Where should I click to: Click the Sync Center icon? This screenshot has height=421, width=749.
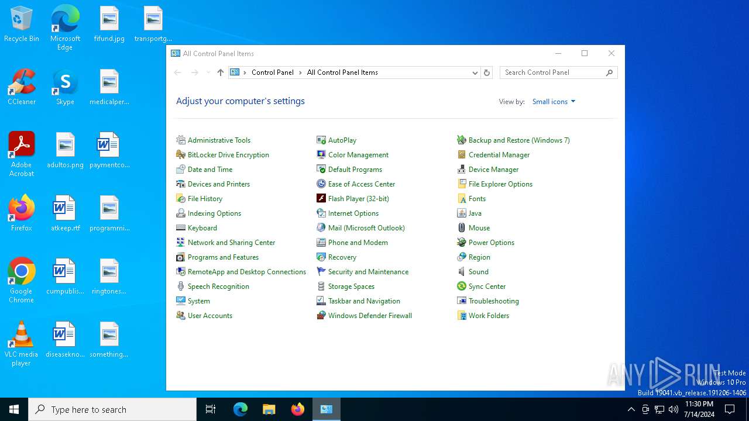462,287
